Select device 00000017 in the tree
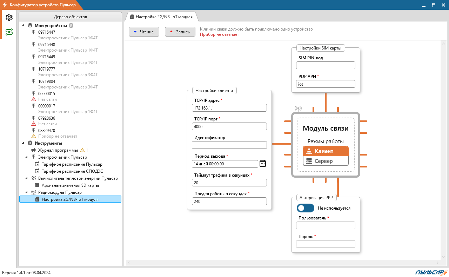 [47, 106]
